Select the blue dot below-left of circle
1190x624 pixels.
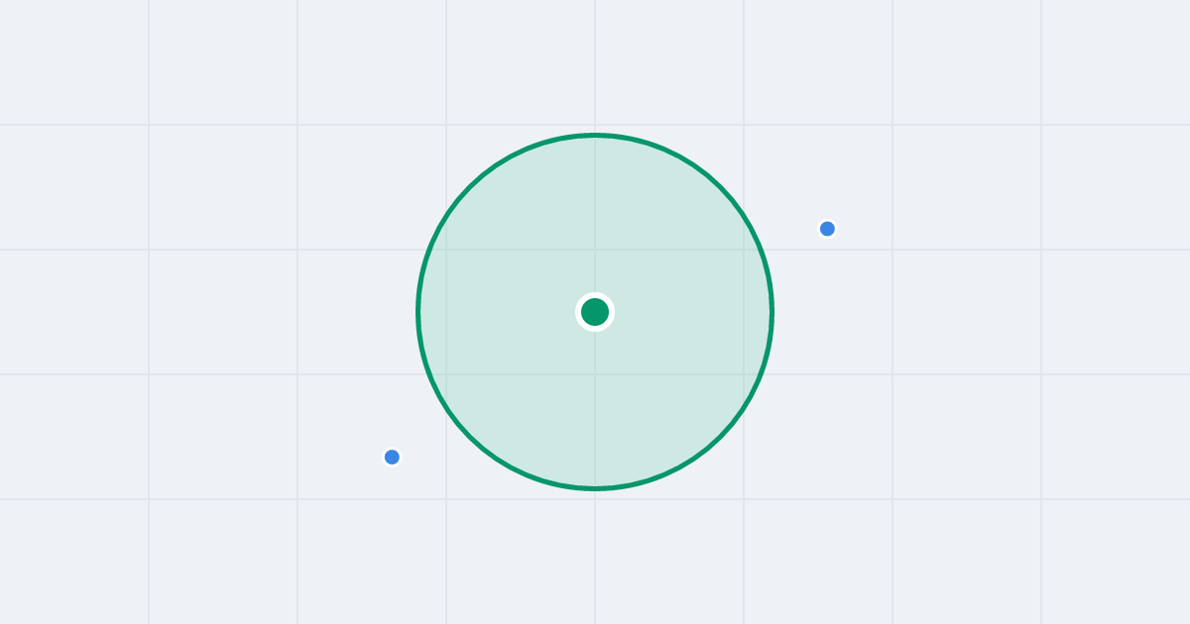tap(392, 457)
